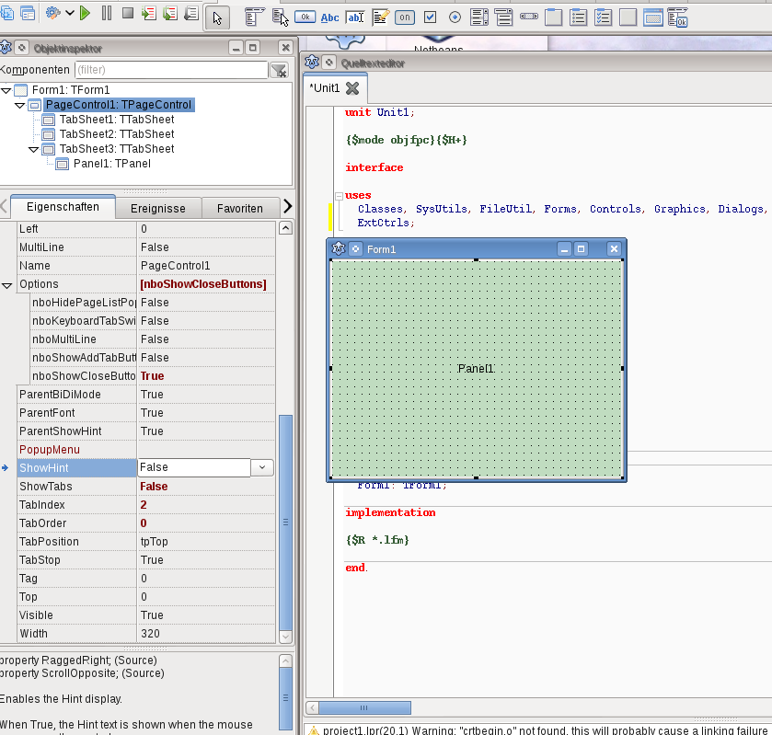Select the TButton component in palette
The width and height of the screenshot is (772, 735).
point(305,17)
